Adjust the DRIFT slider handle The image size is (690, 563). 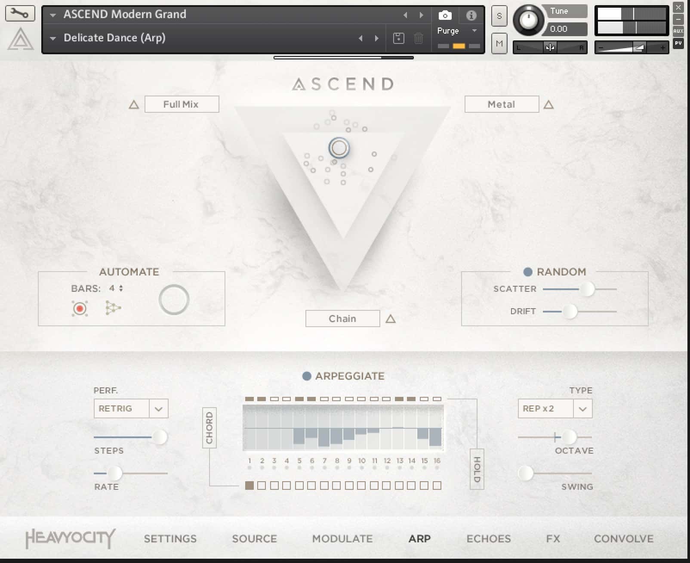pos(570,311)
